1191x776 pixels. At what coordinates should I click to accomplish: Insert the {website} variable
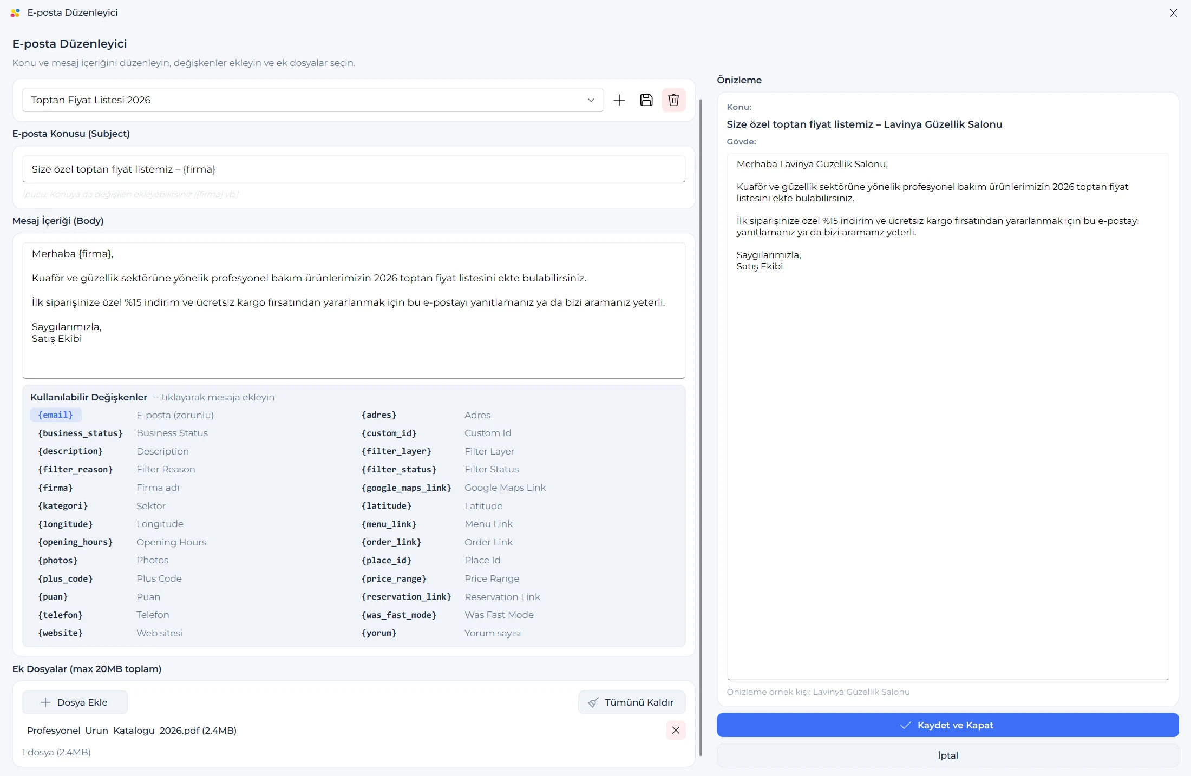pos(61,633)
